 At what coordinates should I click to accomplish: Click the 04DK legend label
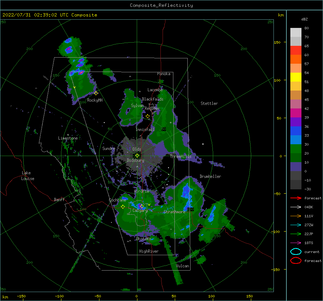coord(309,207)
